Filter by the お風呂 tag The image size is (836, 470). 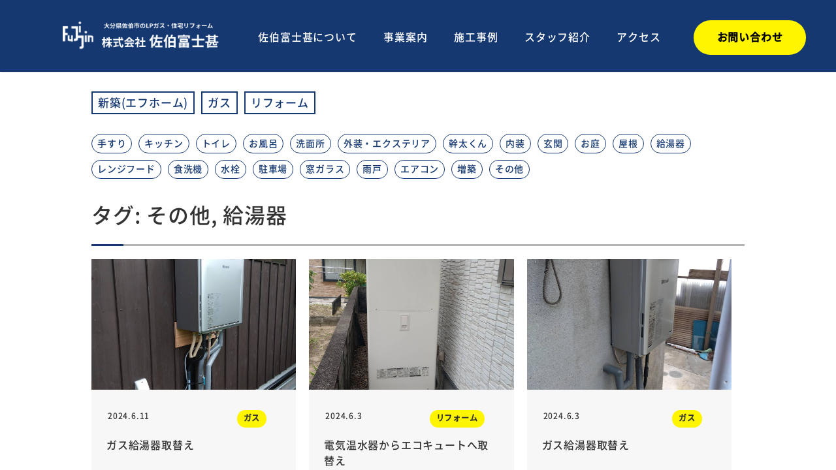pyautogui.click(x=263, y=144)
